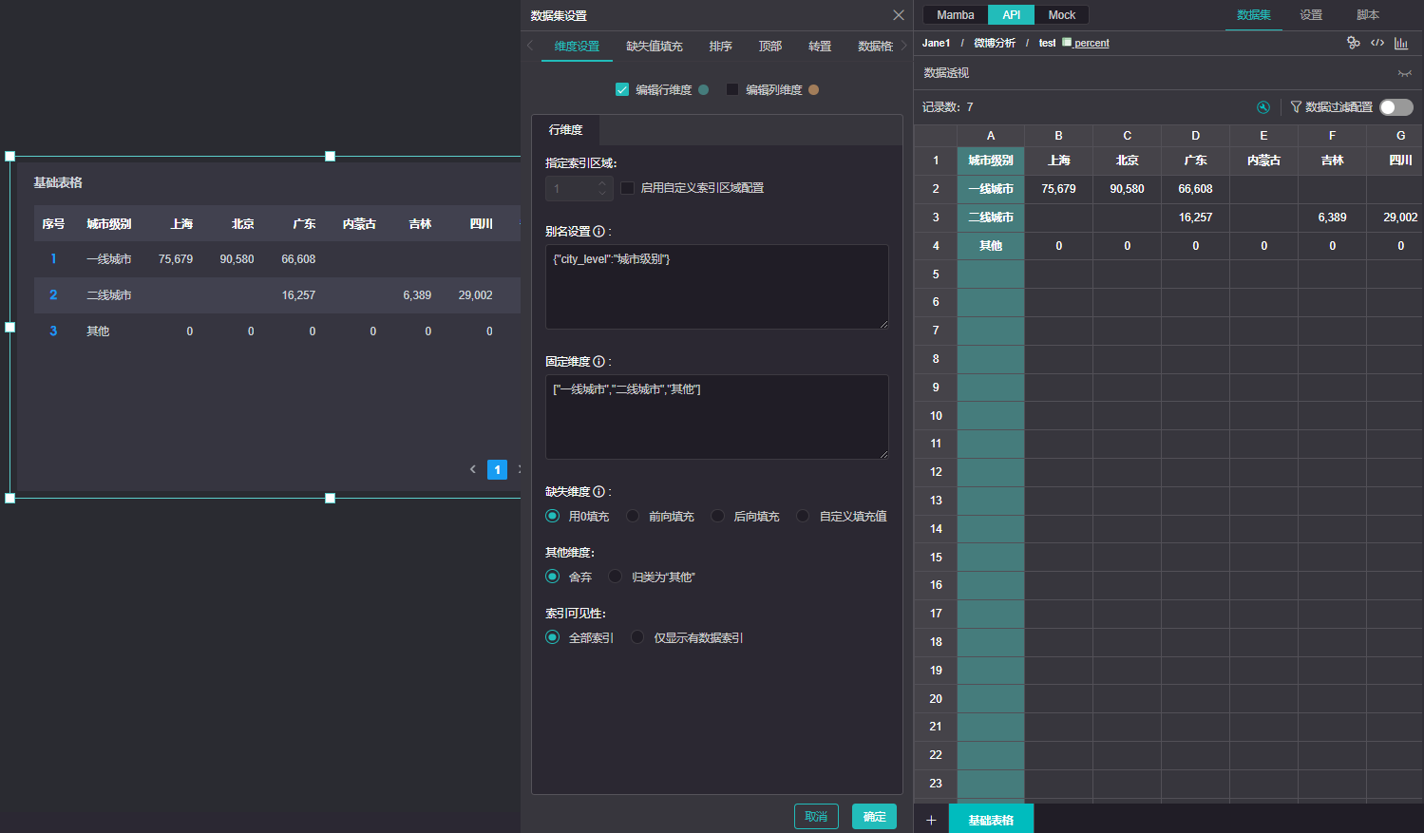Toggle the 编辑行维度 checkbox
The height and width of the screenshot is (833, 1424).
622,89
